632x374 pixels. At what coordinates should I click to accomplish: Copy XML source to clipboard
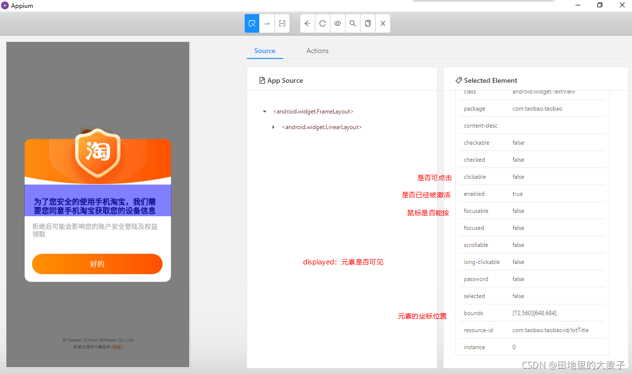[x=368, y=23]
